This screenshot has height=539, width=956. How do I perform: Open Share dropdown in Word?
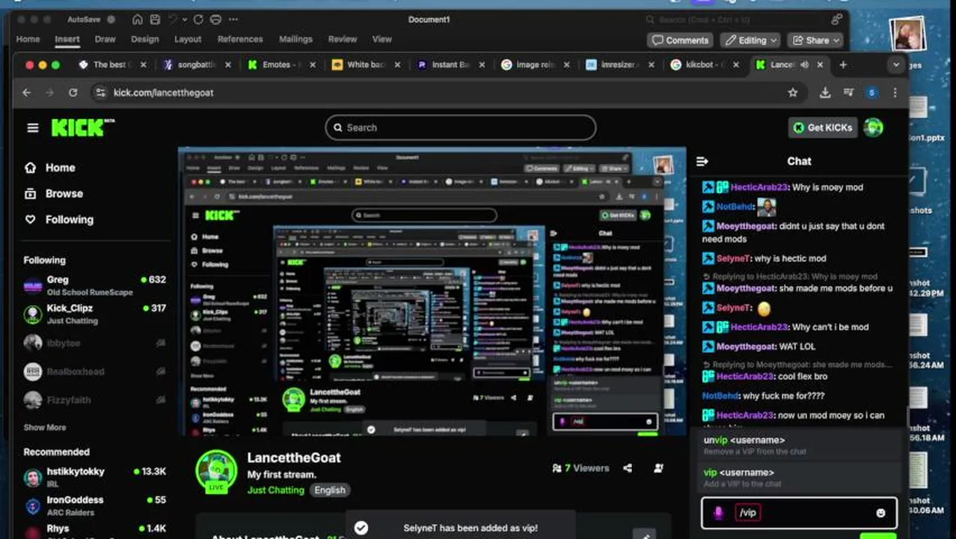click(x=816, y=40)
